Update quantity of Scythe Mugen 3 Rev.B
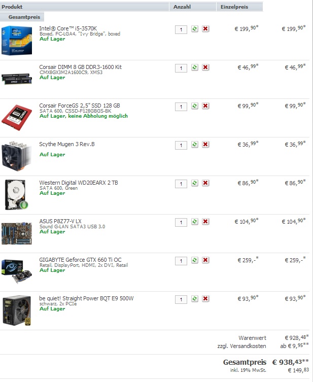 pyautogui.click(x=194, y=145)
